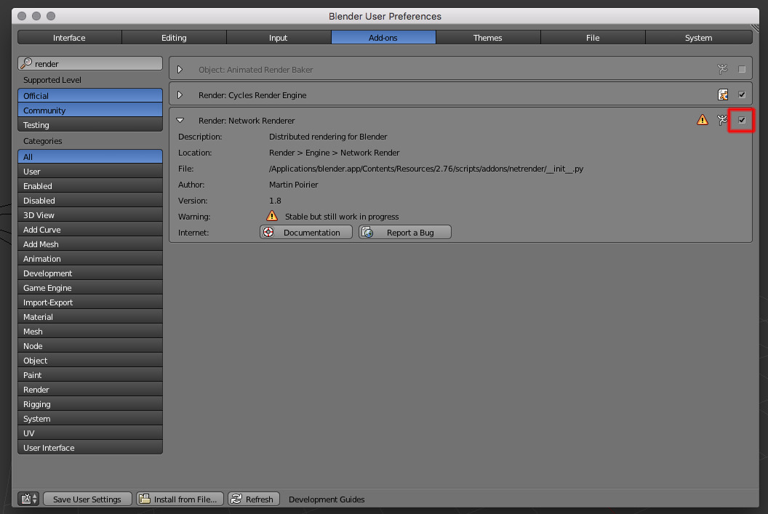The width and height of the screenshot is (768, 514).
Task: Select the Node category
Action: (x=90, y=345)
